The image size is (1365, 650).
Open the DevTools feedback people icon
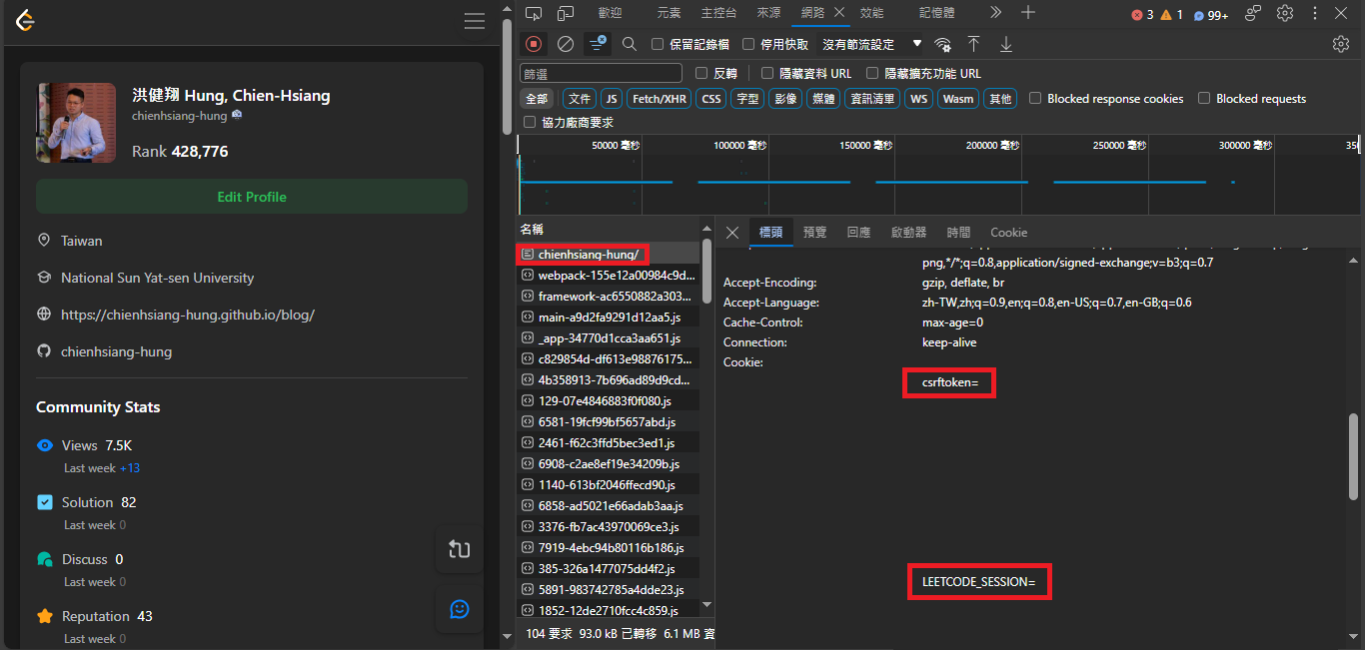pos(1253,13)
